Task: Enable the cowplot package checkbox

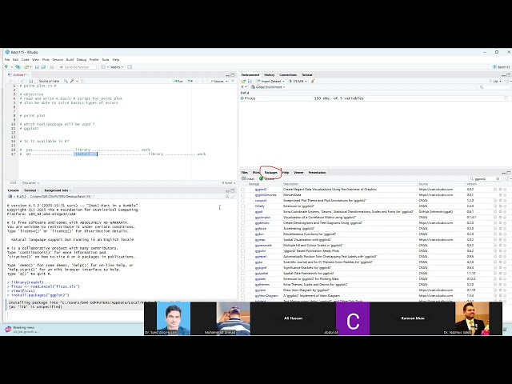Action: 243,200
